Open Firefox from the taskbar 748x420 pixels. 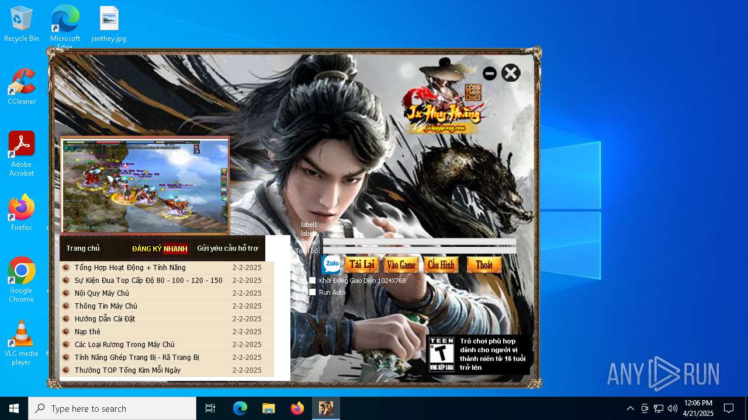tap(297, 408)
